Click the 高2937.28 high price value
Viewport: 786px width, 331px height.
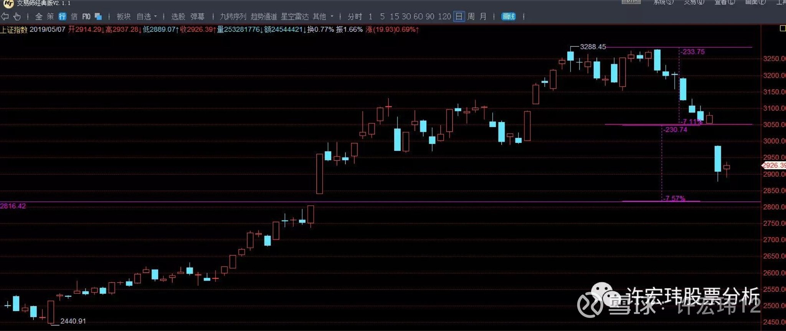click(x=122, y=30)
